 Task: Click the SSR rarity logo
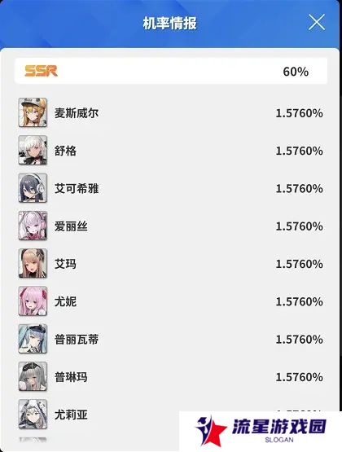coord(41,71)
